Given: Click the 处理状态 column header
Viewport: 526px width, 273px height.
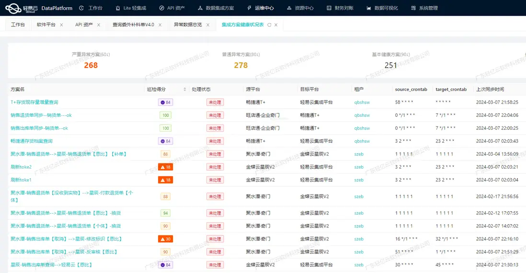Looking at the screenshot, I should pos(201,89).
